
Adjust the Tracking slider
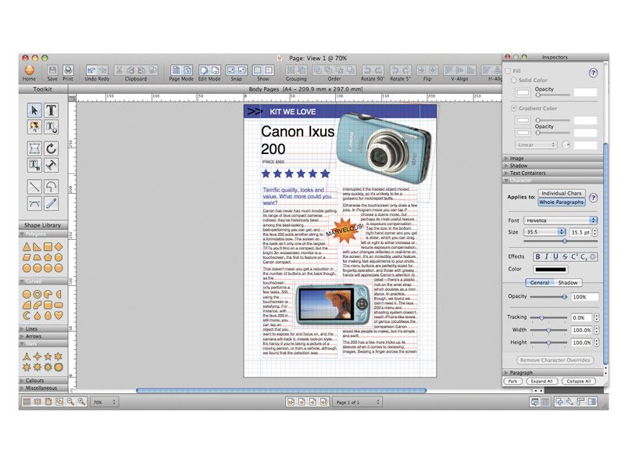[x=548, y=317]
